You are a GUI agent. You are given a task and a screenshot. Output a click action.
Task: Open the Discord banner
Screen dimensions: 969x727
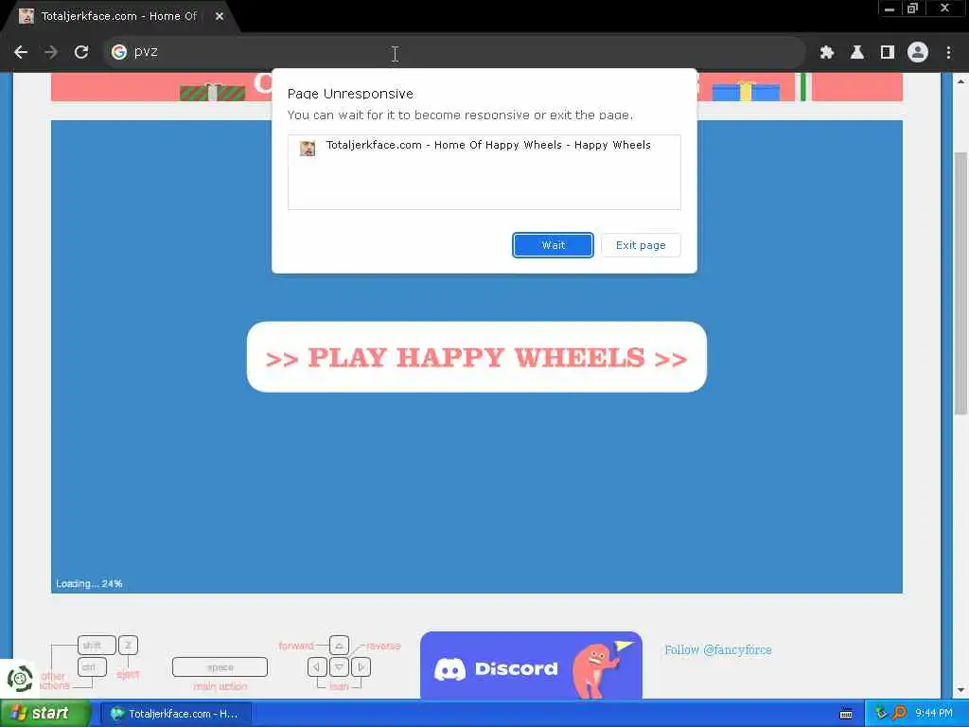(531, 665)
